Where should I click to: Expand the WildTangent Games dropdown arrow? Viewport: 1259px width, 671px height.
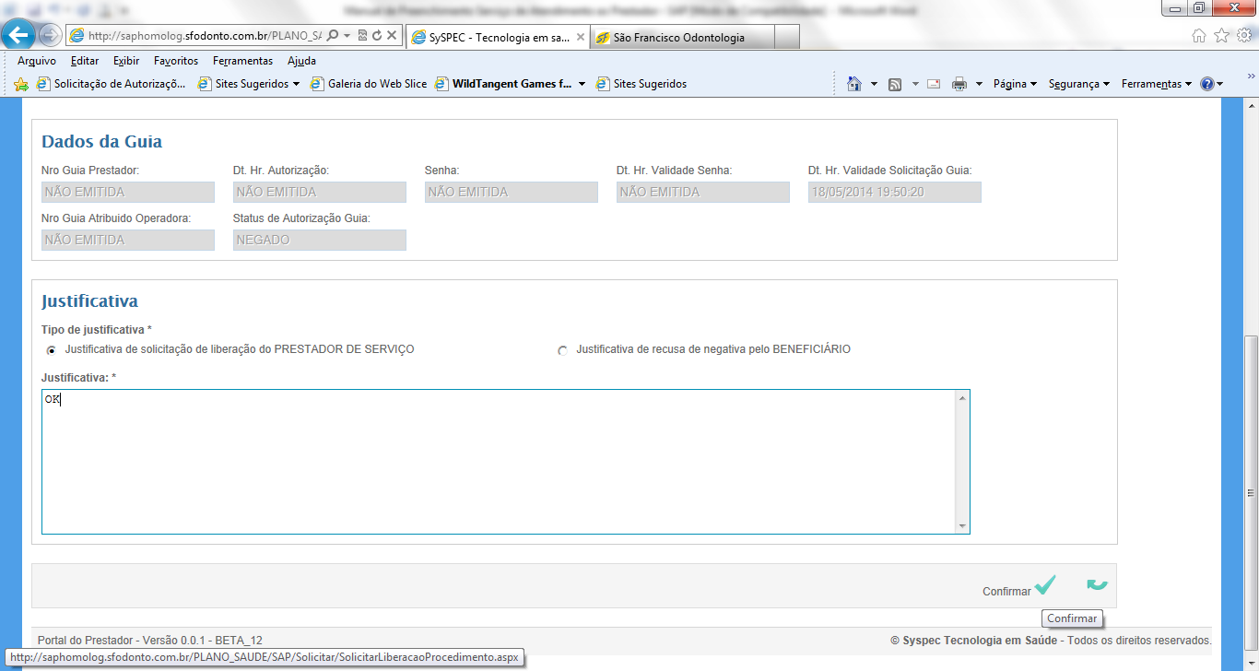pos(582,84)
